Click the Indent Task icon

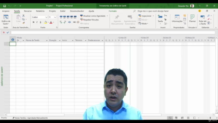click(65, 22)
